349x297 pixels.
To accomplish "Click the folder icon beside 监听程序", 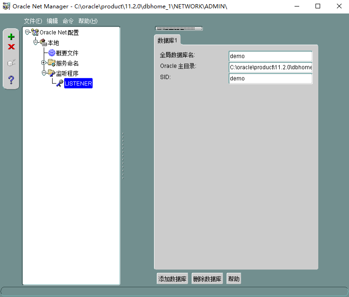I will coord(52,73).
